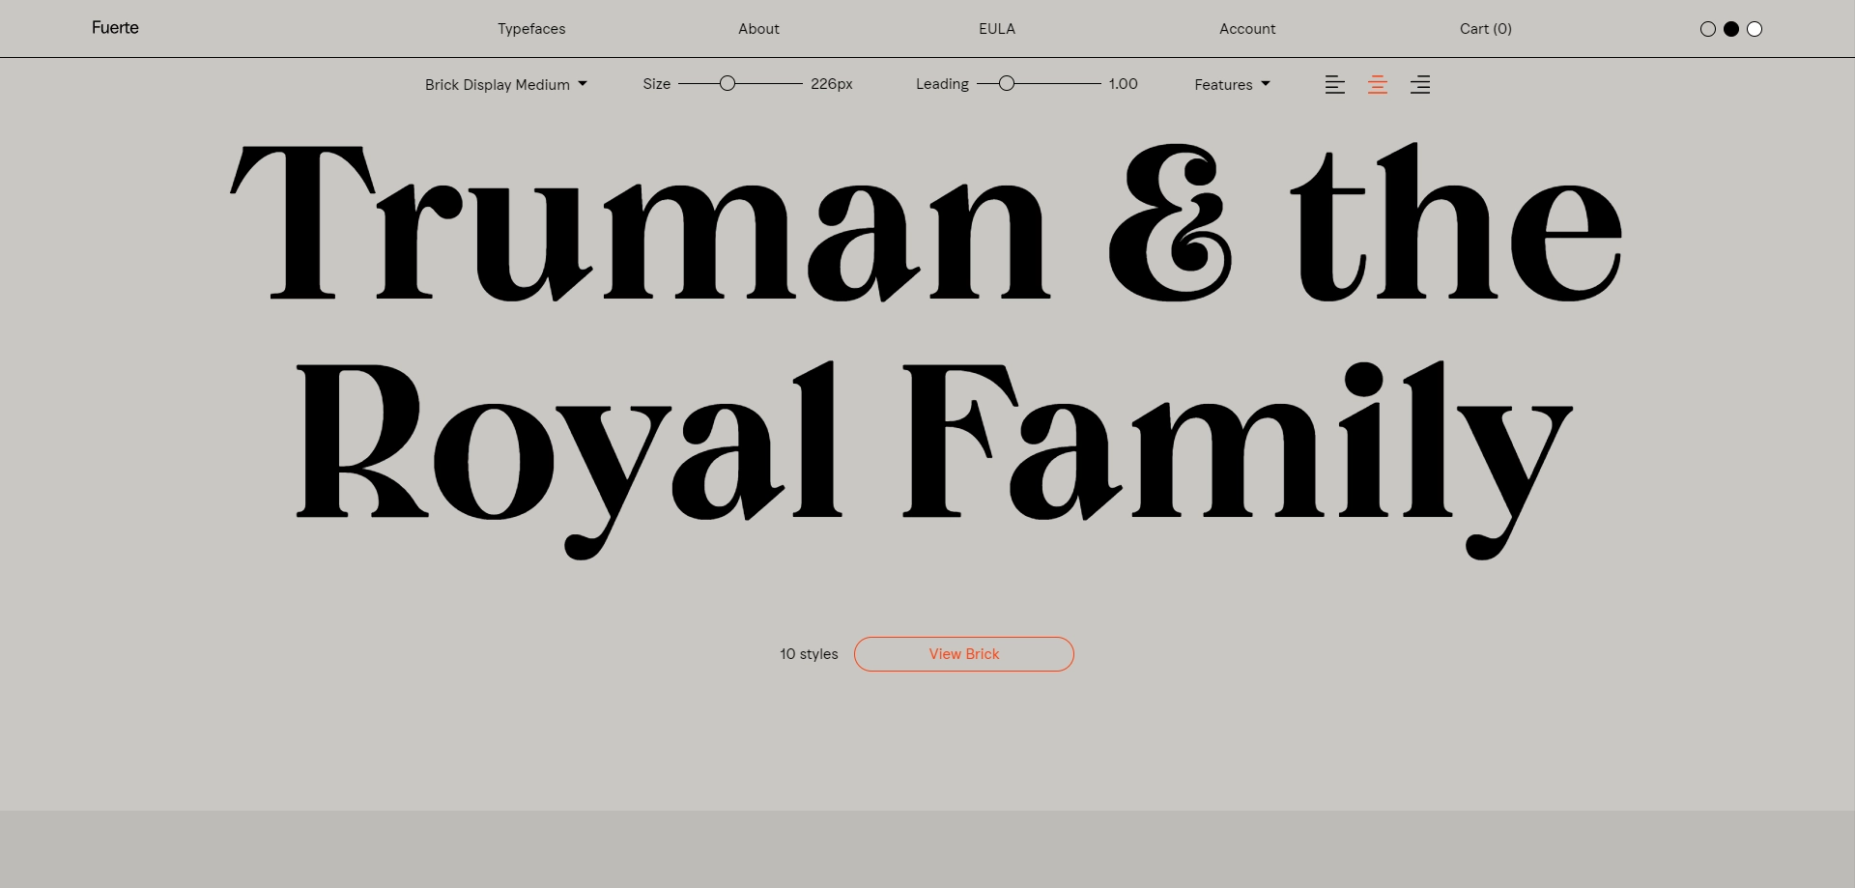This screenshot has height=888, width=1855.
Task: Select the center text alignment icon
Action: click(x=1377, y=85)
